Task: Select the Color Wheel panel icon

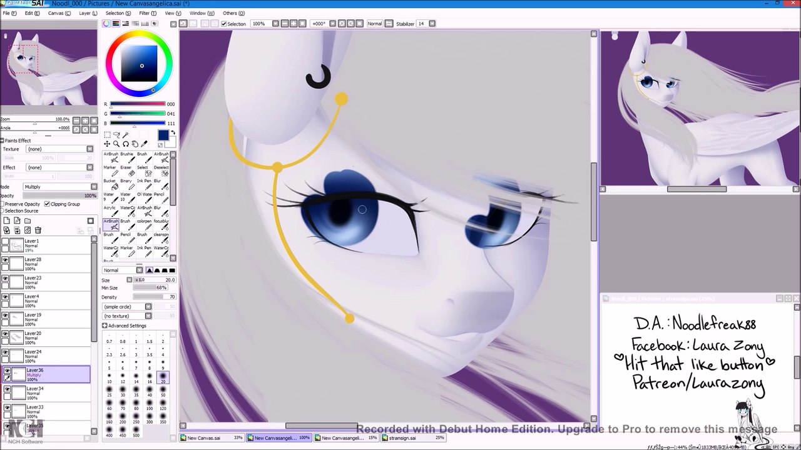Action: (x=106, y=24)
